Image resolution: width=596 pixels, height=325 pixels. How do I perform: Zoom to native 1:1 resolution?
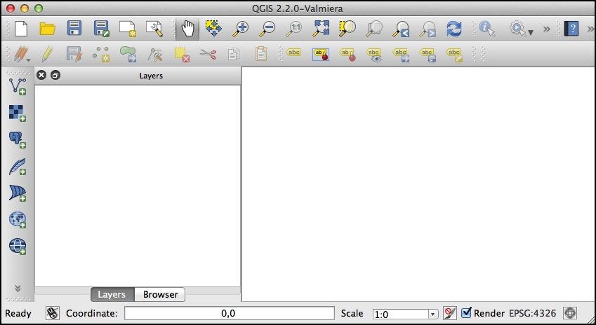[294, 29]
